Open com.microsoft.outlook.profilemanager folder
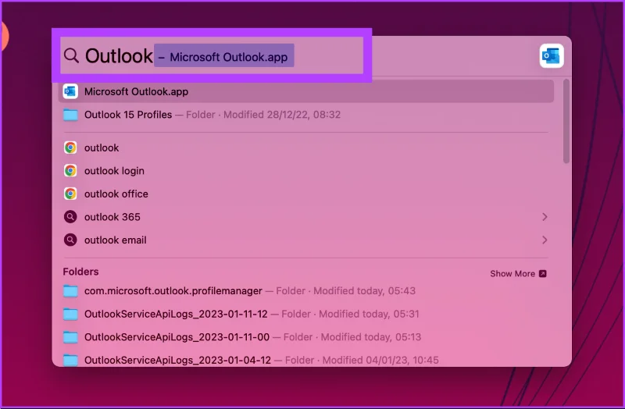Screen dimensions: 625x409 point(306,291)
